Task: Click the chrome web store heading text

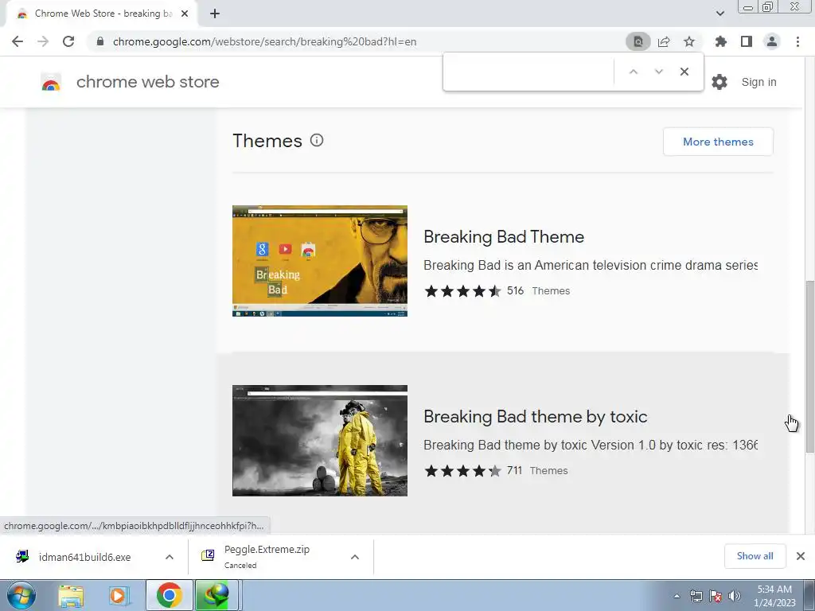Action: [x=147, y=82]
